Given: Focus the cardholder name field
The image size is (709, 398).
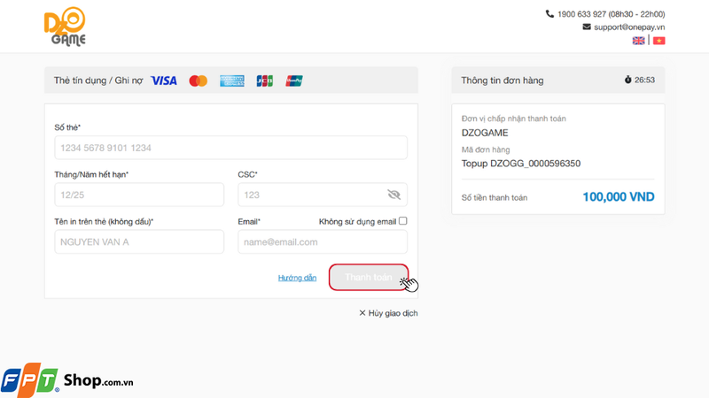Looking at the screenshot, I should point(139,241).
